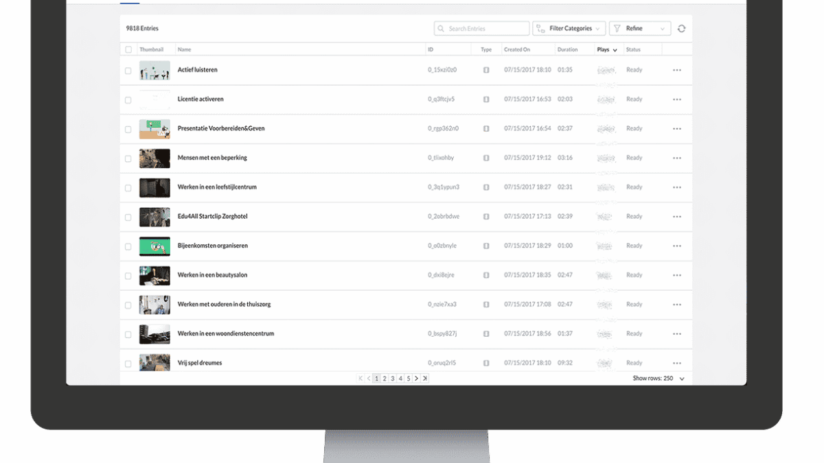
Task: Open the Licentie activeren entry
Action: tap(201, 99)
